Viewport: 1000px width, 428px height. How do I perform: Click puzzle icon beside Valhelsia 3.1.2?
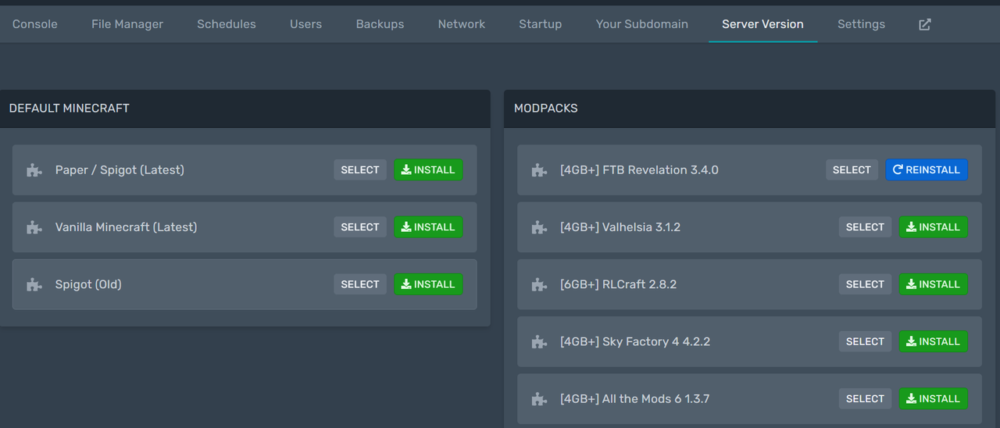539,227
